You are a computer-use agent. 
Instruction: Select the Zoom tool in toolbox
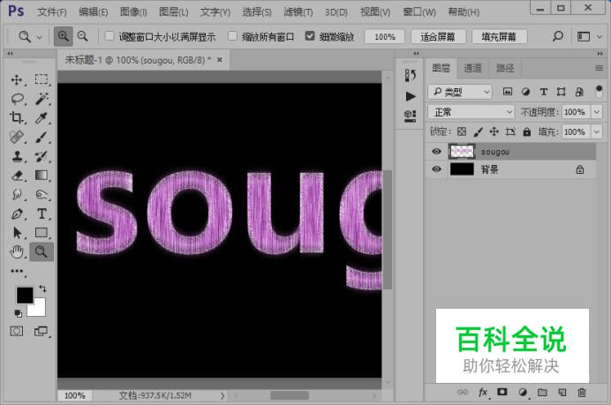click(41, 252)
